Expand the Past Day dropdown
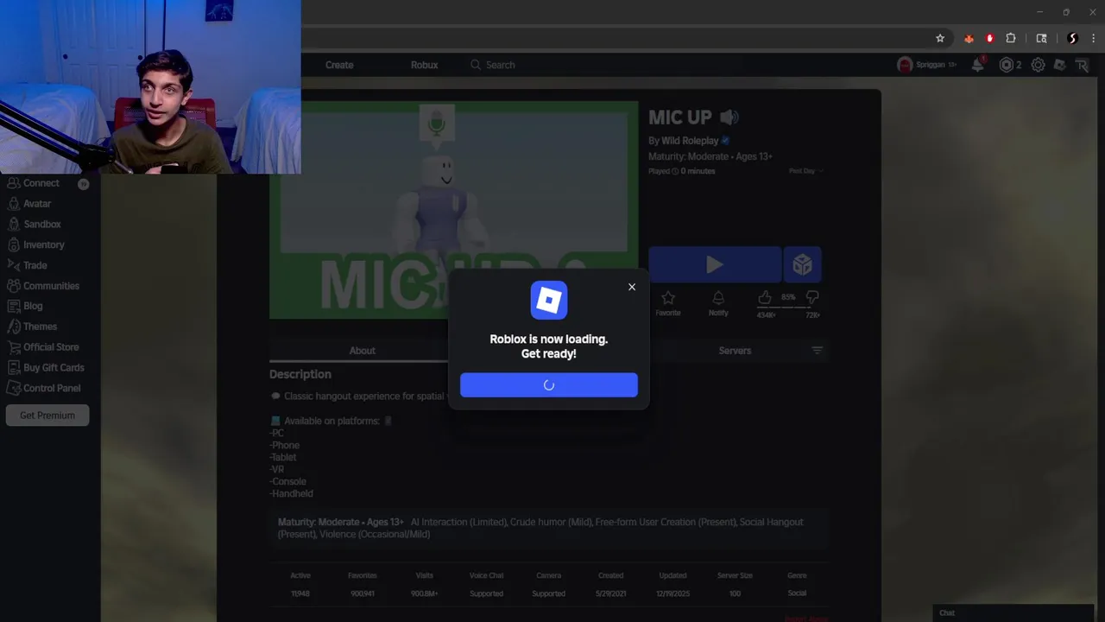 806,171
